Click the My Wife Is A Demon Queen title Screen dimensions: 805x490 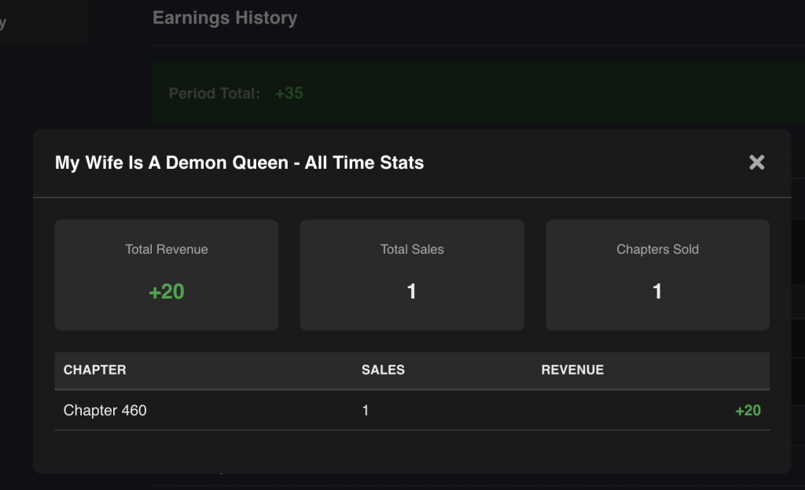(x=239, y=163)
